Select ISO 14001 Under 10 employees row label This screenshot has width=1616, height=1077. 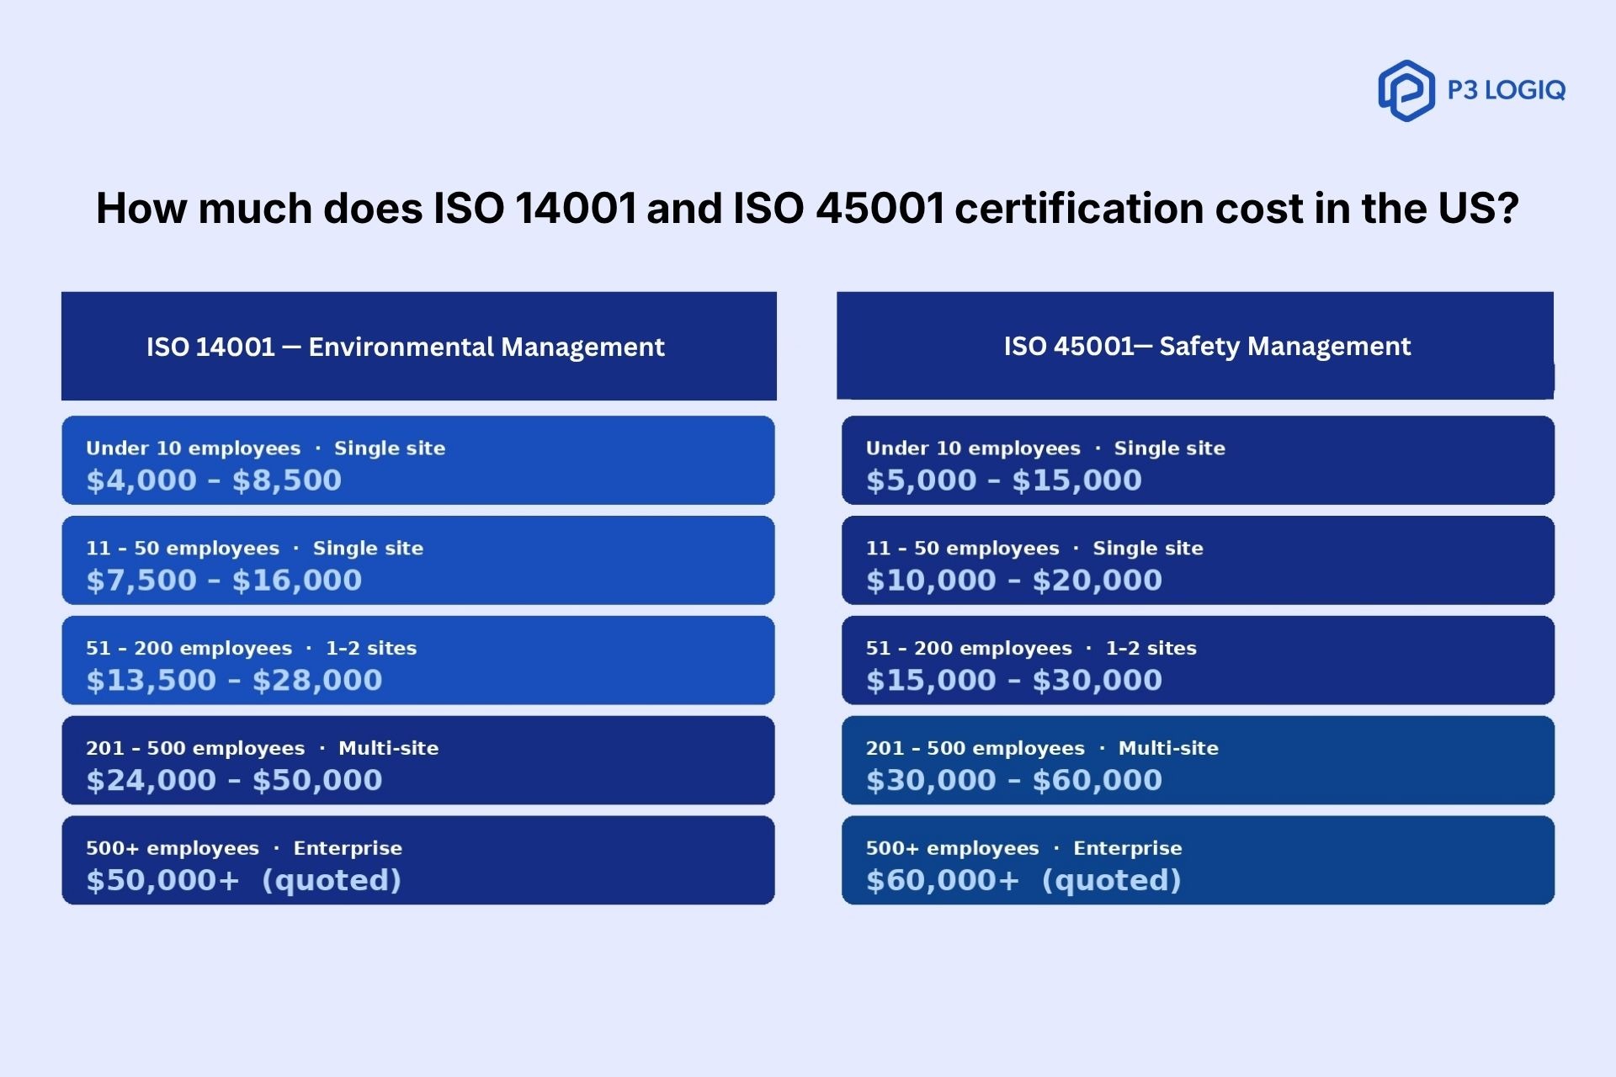click(266, 448)
